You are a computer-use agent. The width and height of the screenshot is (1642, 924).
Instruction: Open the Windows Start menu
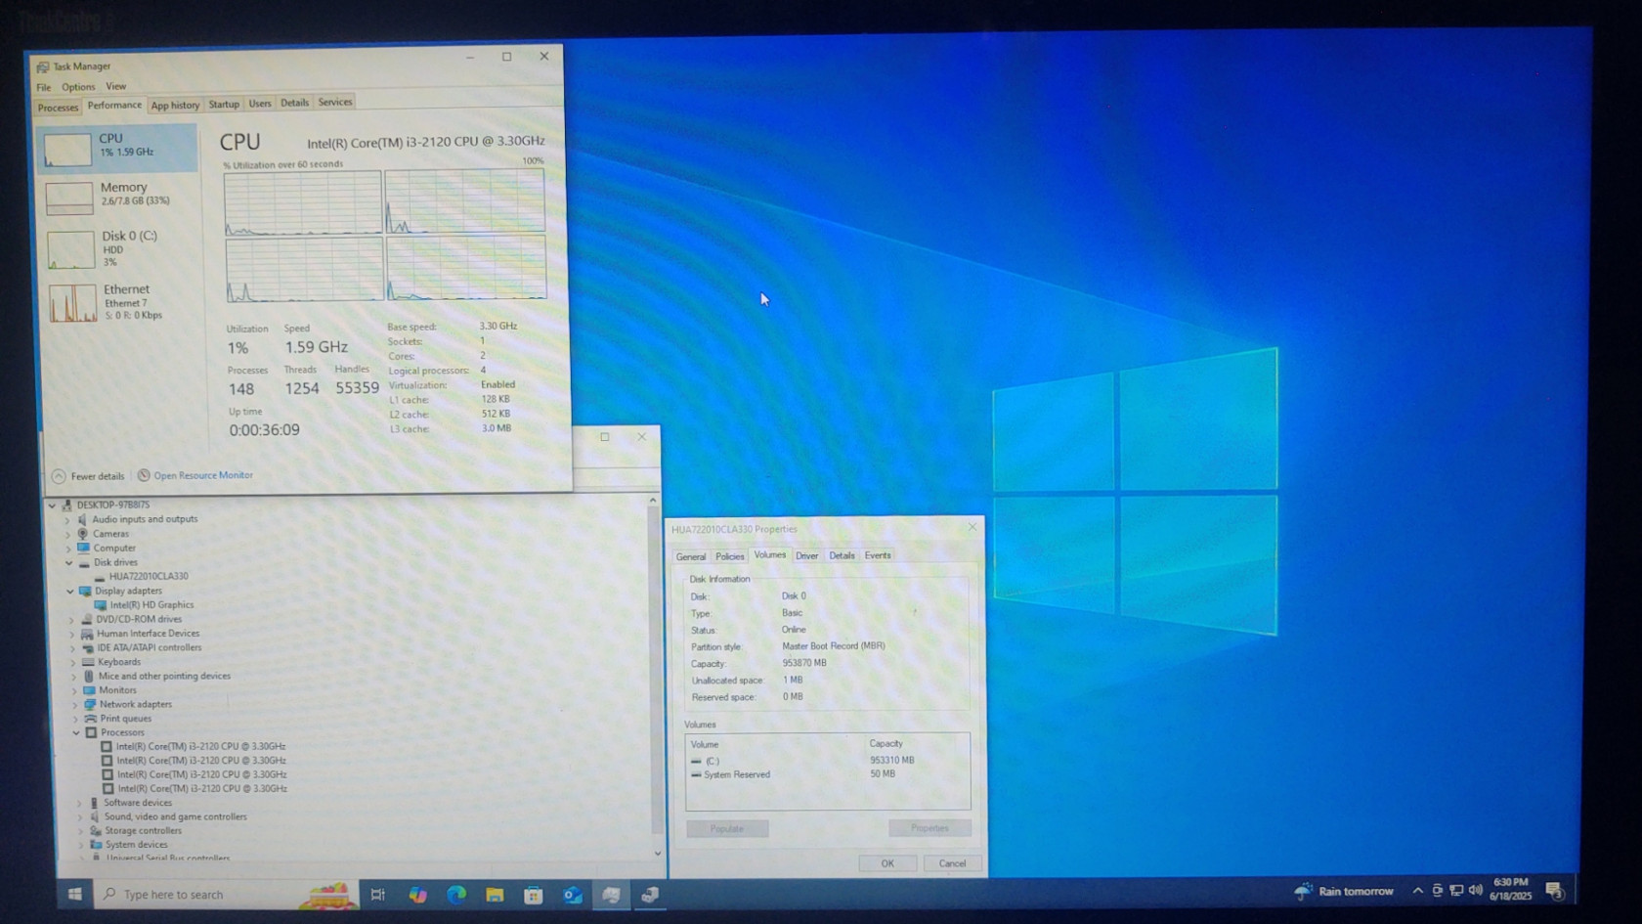(x=75, y=894)
